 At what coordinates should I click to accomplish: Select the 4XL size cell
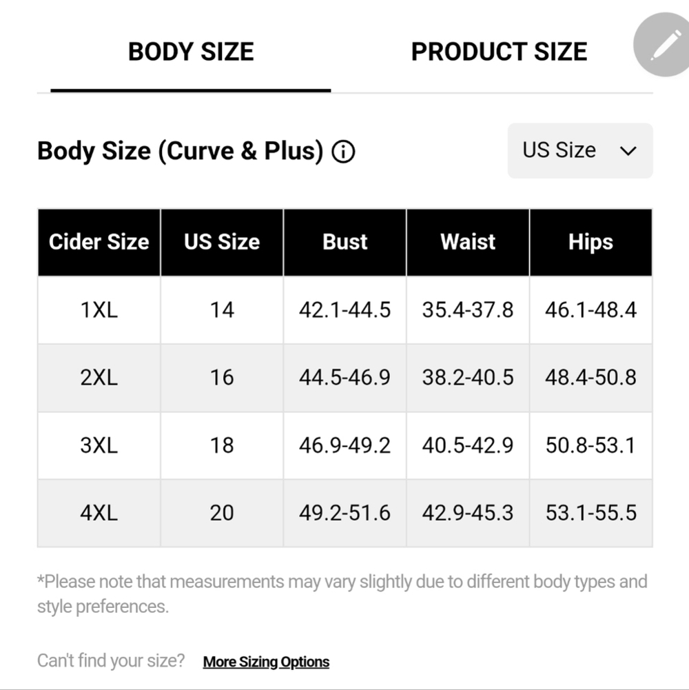point(99,513)
